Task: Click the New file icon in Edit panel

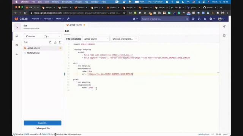Action: (x=50, y=42)
